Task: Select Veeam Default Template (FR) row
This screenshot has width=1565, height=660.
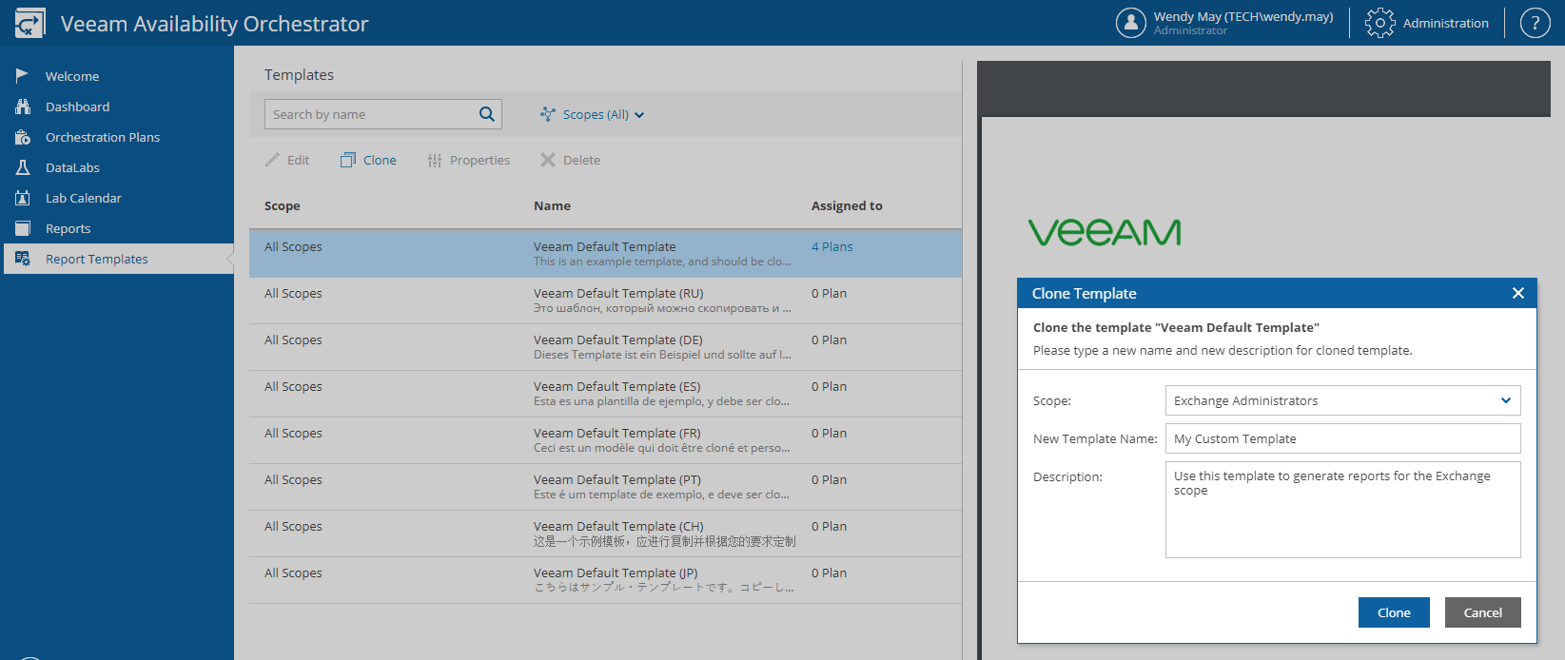Action: pyautogui.click(x=605, y=440)
